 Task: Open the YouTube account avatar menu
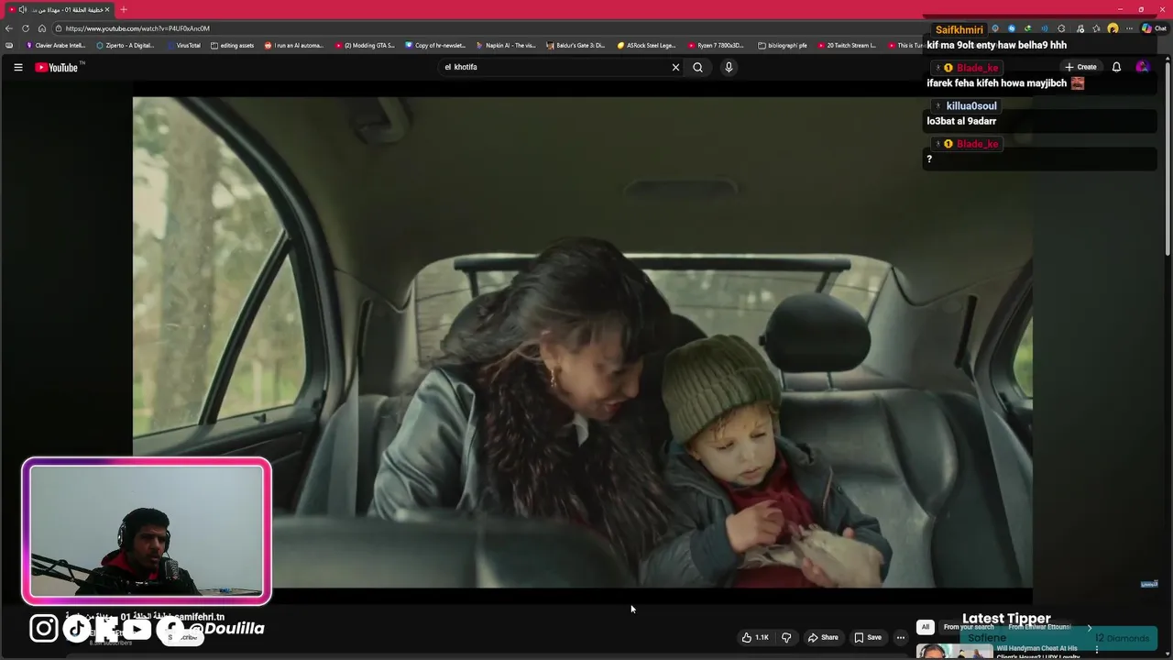(1143, 67)
